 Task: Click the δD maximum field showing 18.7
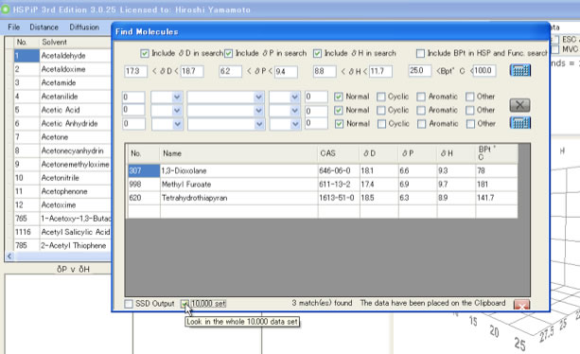(192, 71)
